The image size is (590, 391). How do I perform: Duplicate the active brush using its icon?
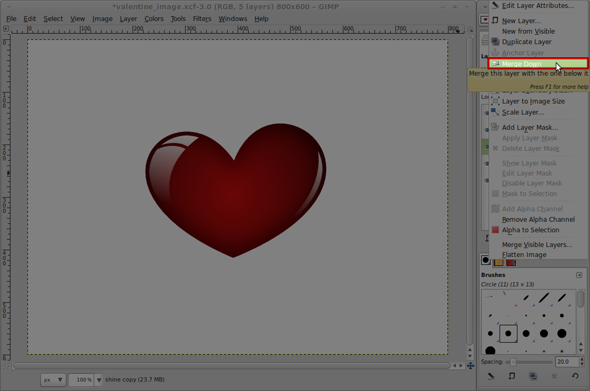[x=533, y=376]
